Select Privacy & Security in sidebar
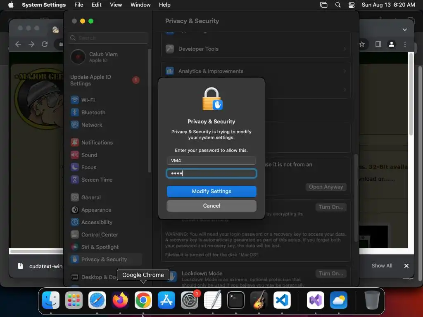This screenshot has height=317, width=423. pyautogui.click(x=105, y=260)
